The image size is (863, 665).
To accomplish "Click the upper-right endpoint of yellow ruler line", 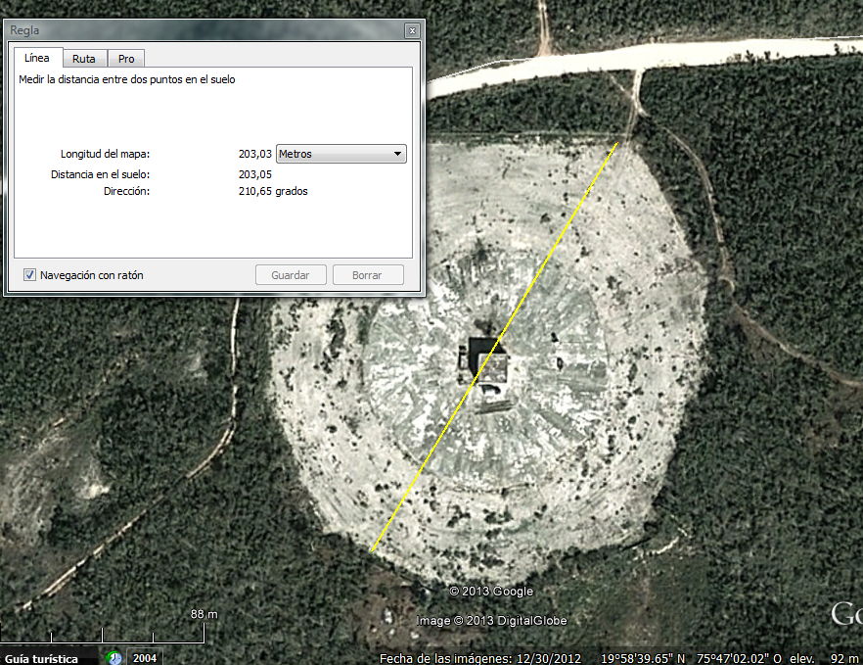I will 617,144.
